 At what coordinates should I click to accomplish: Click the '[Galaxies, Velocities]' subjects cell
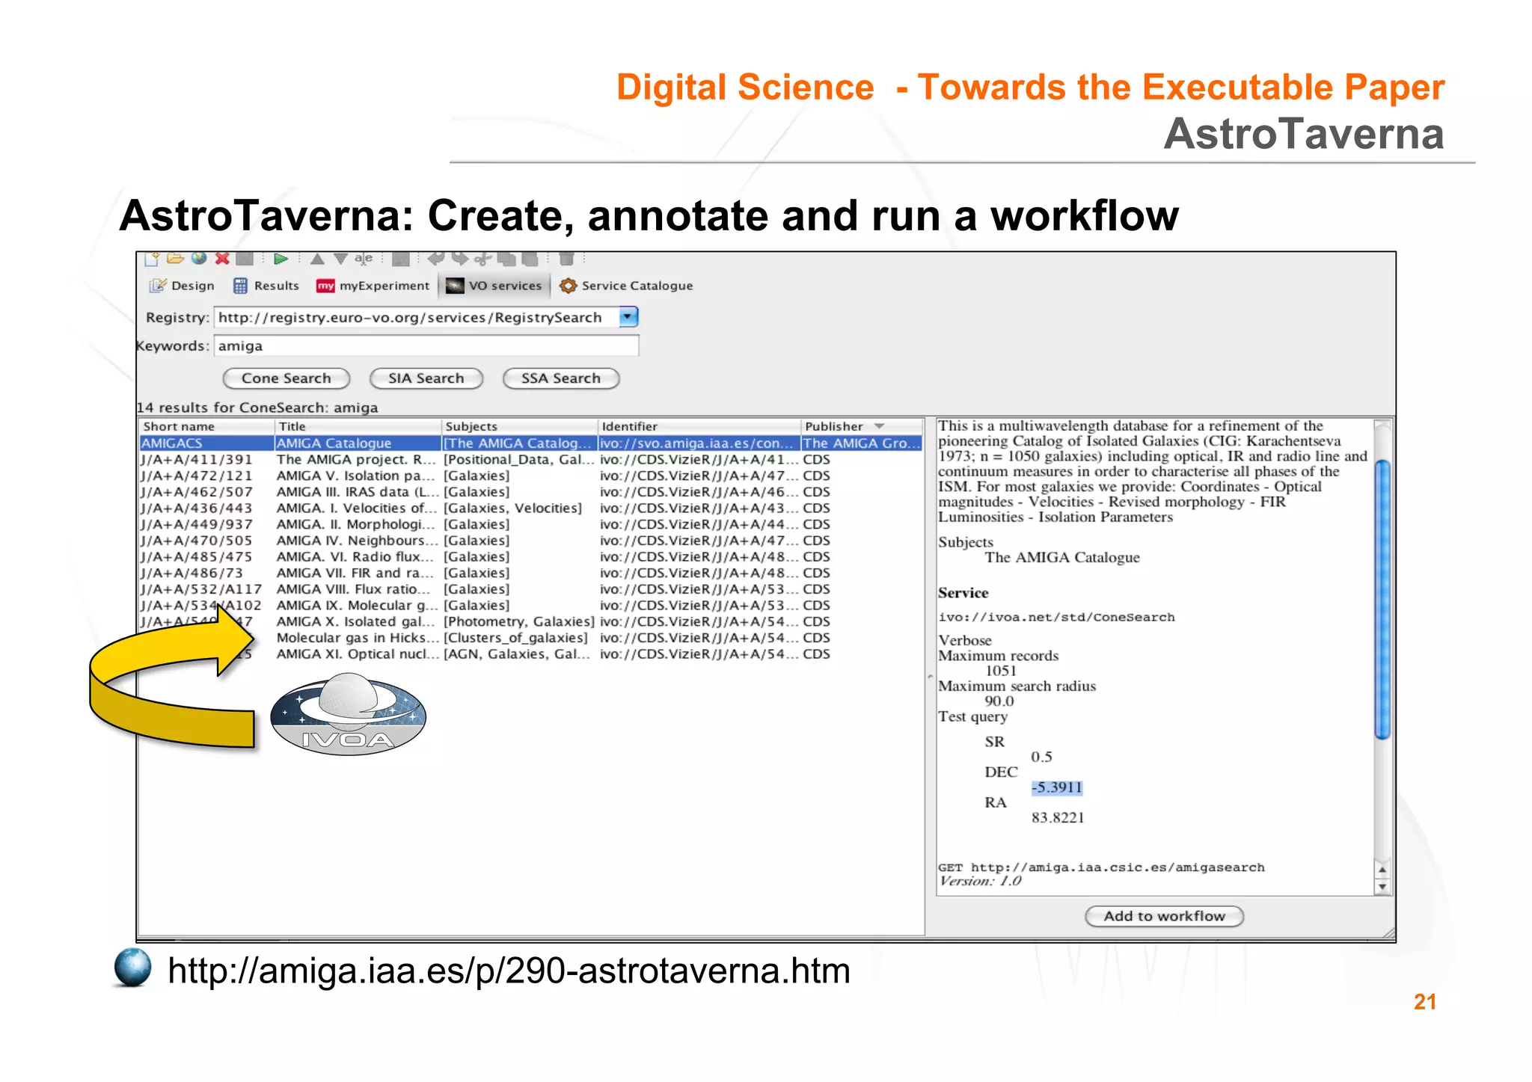(x=513, y=508)
